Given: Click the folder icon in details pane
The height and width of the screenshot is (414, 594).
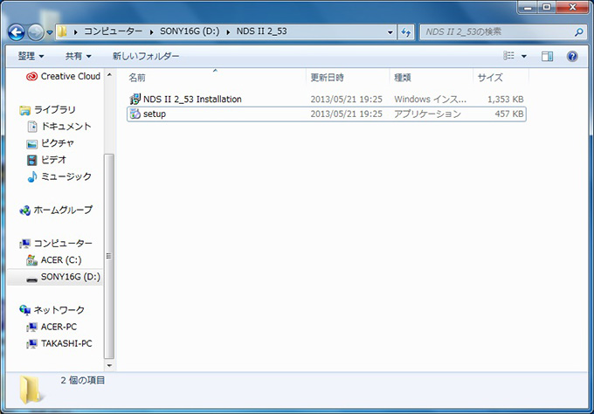Looking at the screenshot, I should click(x=31, y=390).
